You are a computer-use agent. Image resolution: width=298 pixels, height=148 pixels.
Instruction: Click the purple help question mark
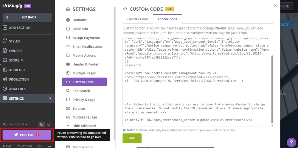(291, 142)
